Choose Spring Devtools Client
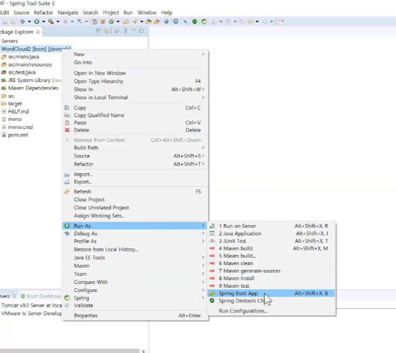The height and width of the screenshot is (353, 396). 271,301
